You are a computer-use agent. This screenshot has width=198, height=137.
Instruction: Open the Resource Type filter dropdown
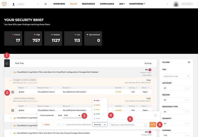[176, 112]
